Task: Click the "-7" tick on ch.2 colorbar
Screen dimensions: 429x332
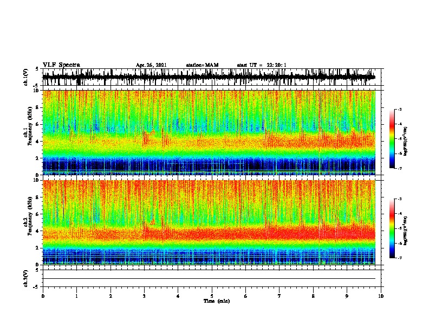Action: point(399,258)
